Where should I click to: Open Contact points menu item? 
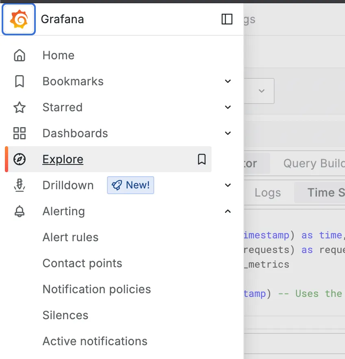click(82, 263)
